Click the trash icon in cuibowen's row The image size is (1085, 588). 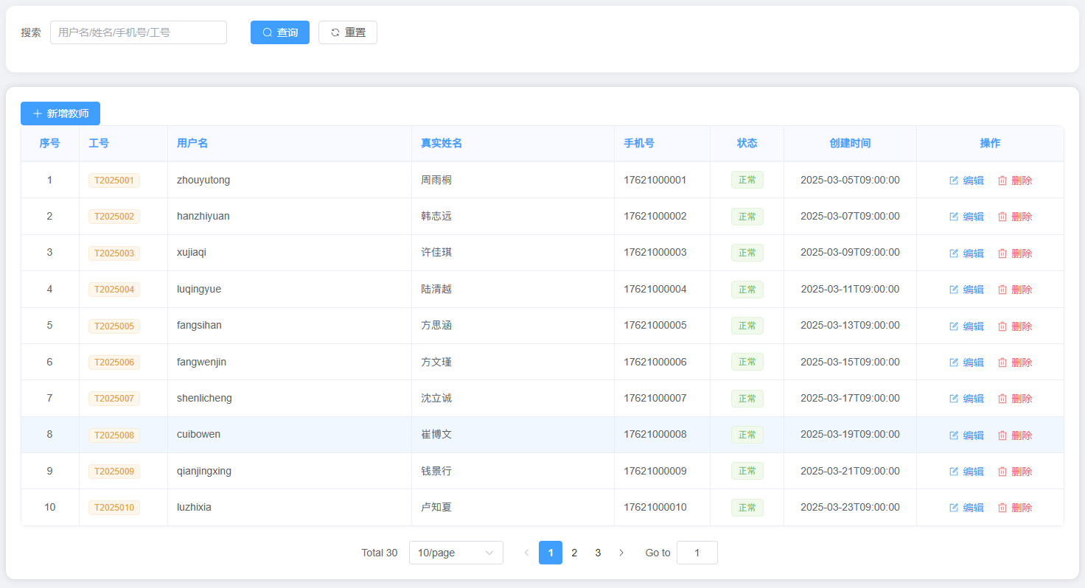1002,435
